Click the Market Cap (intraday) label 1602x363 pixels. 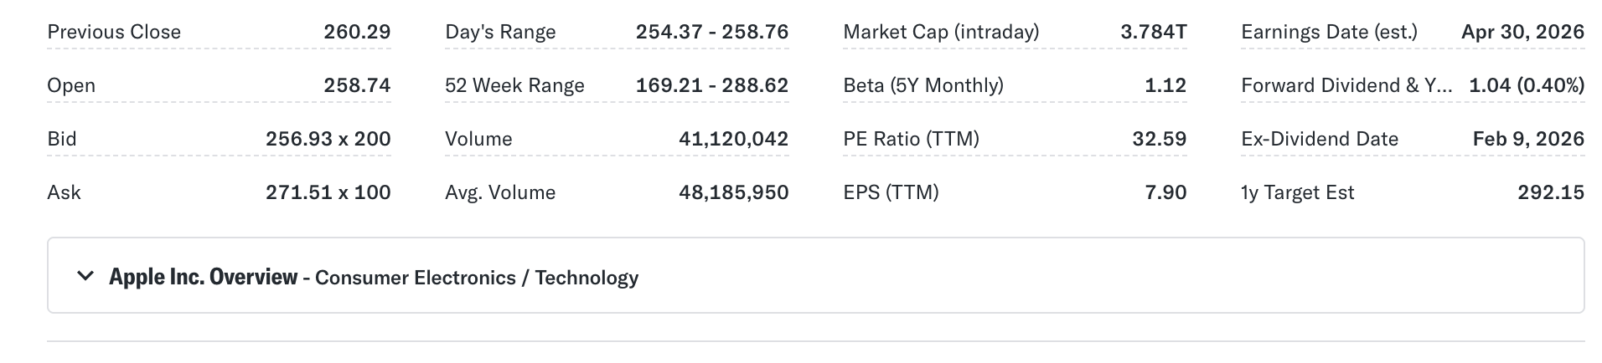tap(941, 32)
